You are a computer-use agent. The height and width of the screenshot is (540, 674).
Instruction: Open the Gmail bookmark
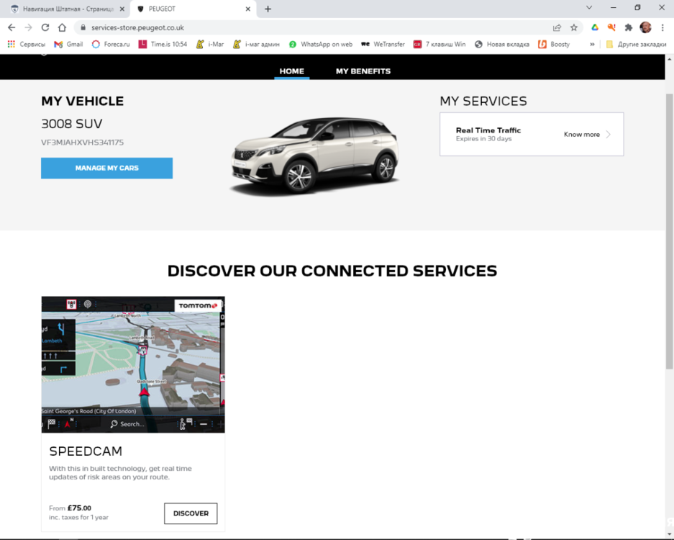(x=68, y=45)
